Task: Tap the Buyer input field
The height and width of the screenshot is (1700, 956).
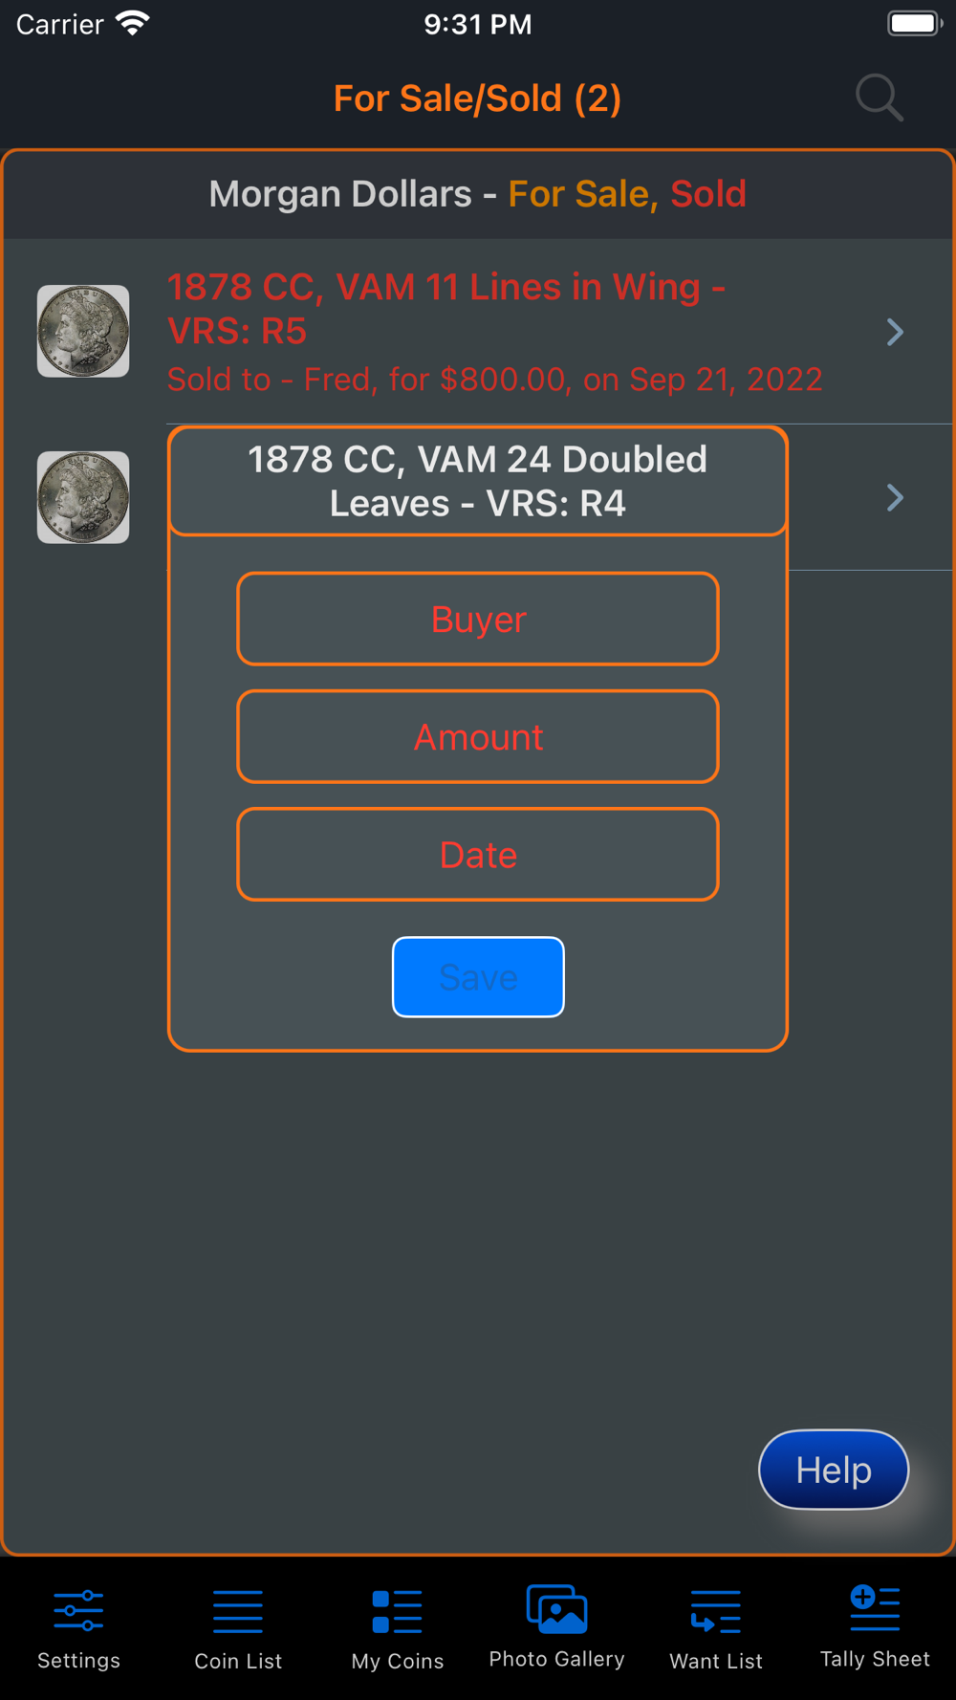Action: 478,619
